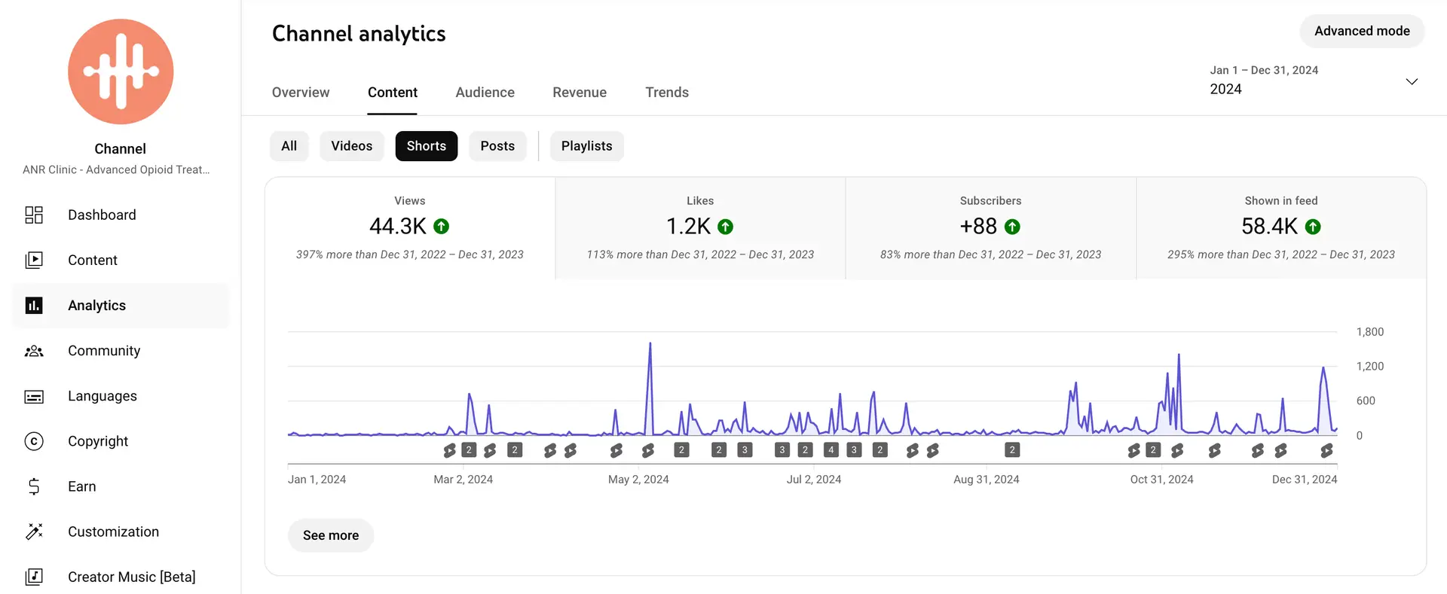Screen dimensions: 1447x594
Task: Click the Languages subtitles icon
Action: [x=34, y=396]
